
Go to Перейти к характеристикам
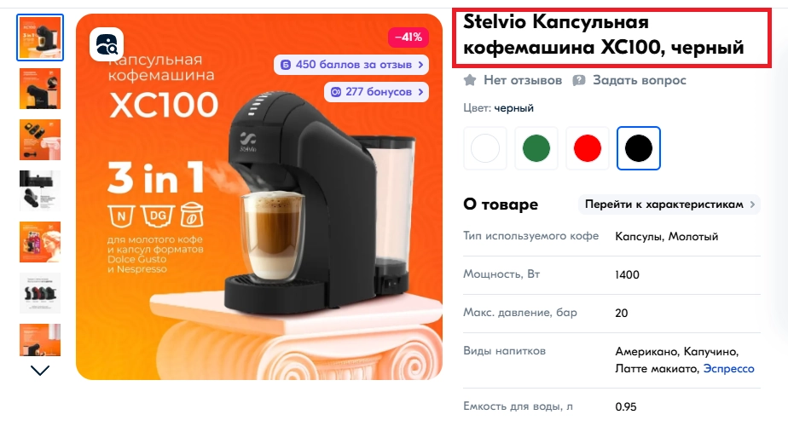(x=669, y=204)
